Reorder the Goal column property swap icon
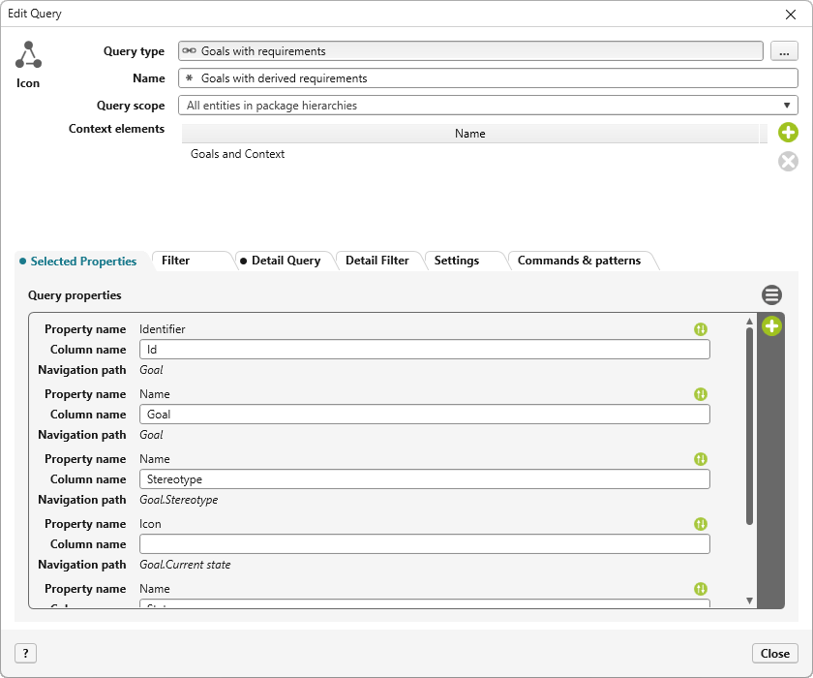This screenshot has width=813, height=678. 701,394
